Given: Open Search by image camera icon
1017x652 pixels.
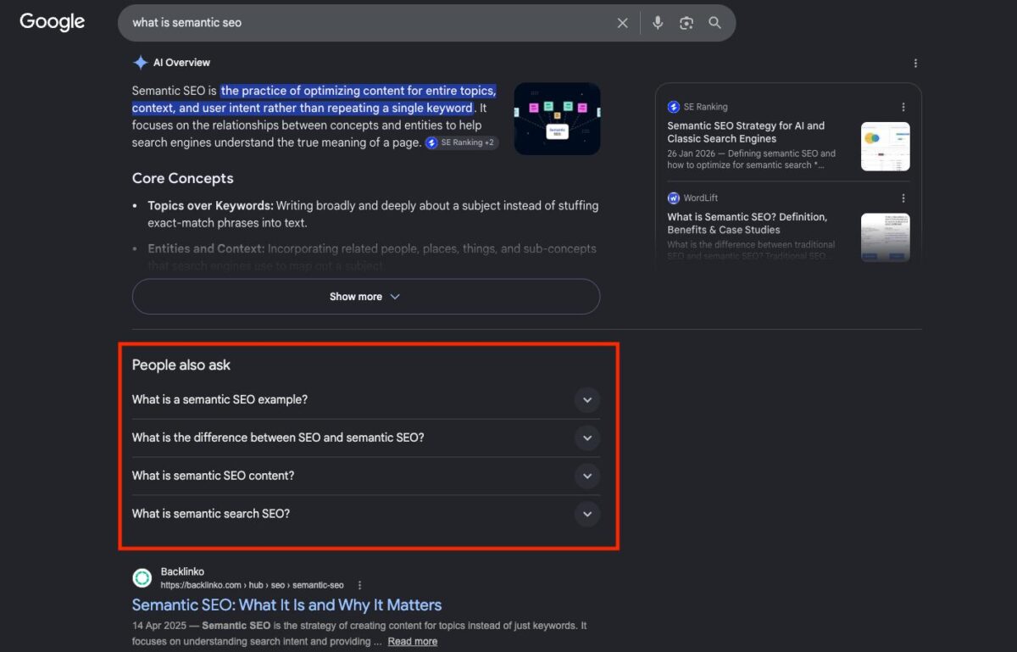Looking at the screenshot, I should click(686, 23).
